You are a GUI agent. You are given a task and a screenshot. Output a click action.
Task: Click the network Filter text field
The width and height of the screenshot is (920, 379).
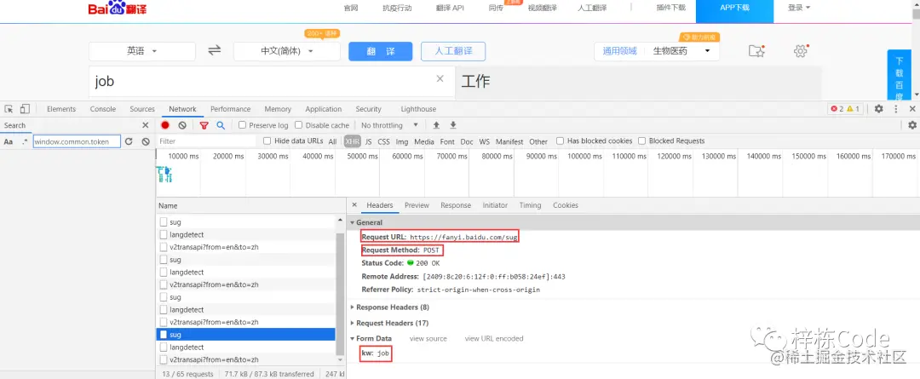pyautogui.click(x=207, y=141)
